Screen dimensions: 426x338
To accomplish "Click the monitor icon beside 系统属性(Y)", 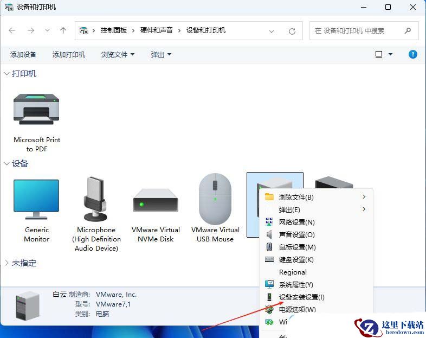I will 269,284.
